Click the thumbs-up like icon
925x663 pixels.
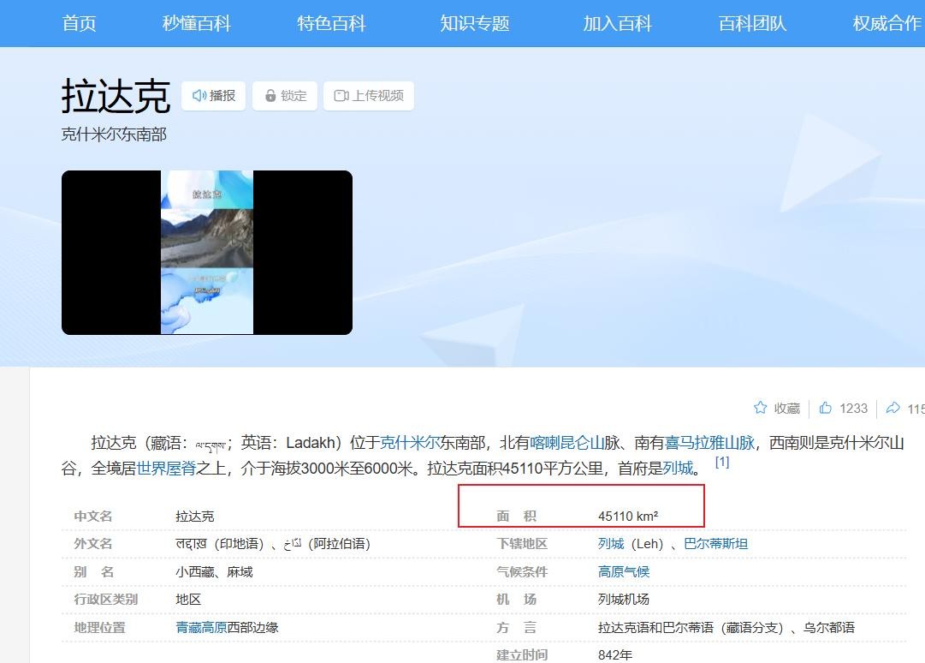click(825, 408)
